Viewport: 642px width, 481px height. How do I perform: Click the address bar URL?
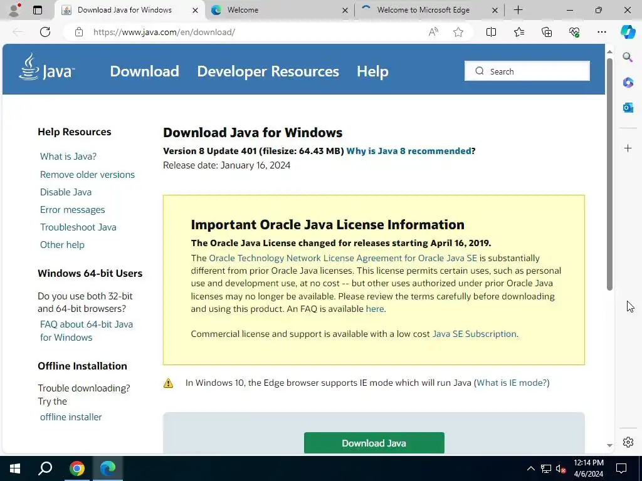(x=164, y=32)
